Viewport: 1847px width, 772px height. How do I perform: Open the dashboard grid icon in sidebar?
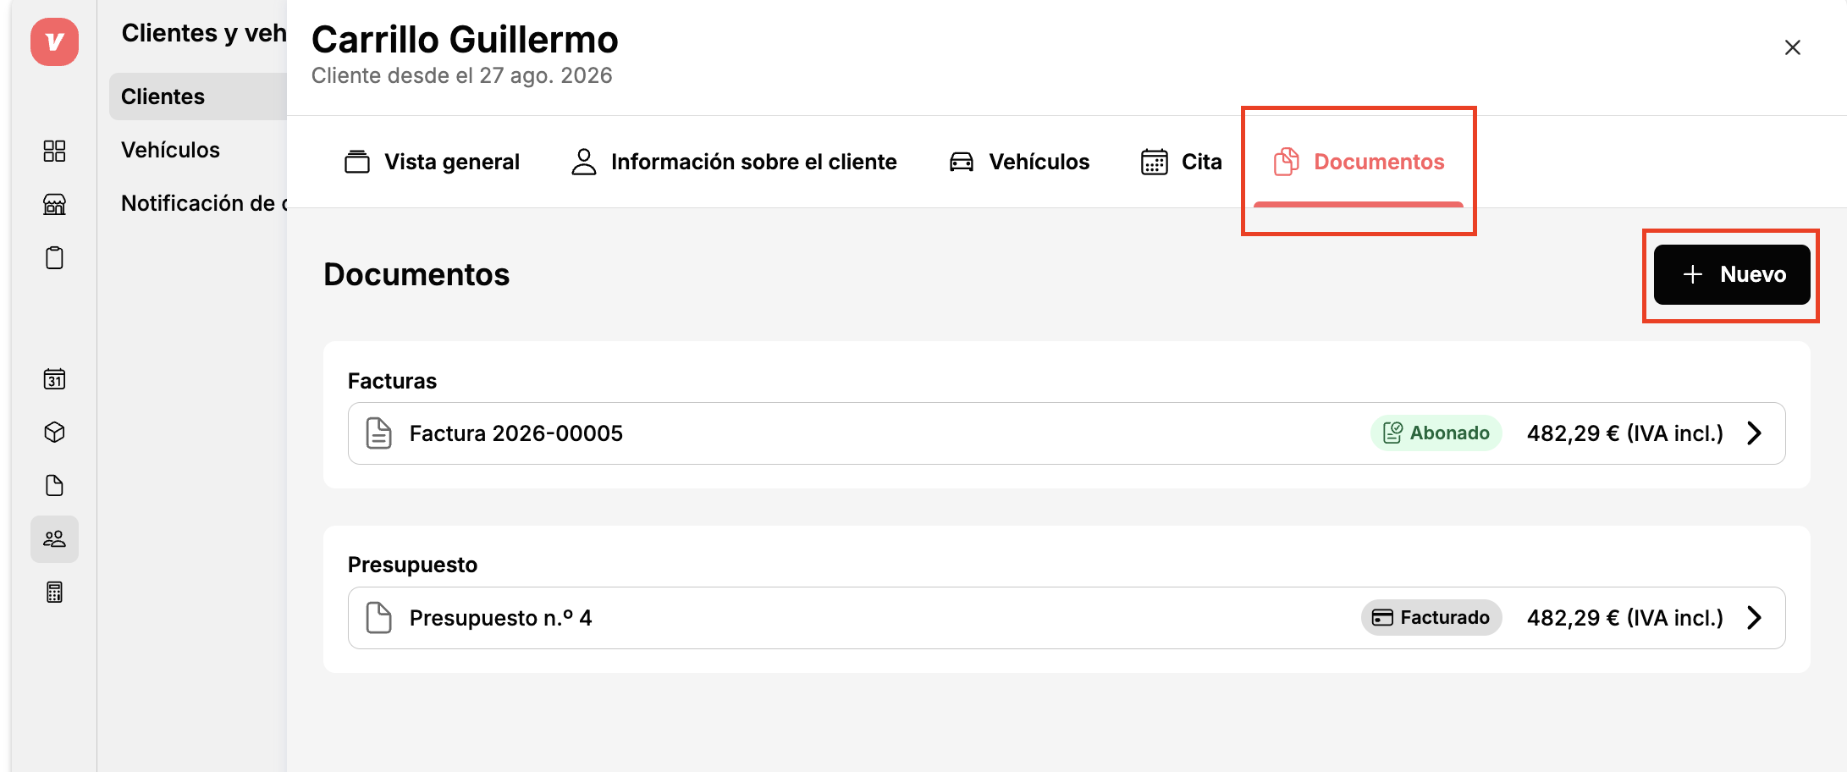(x=54, y=151)
